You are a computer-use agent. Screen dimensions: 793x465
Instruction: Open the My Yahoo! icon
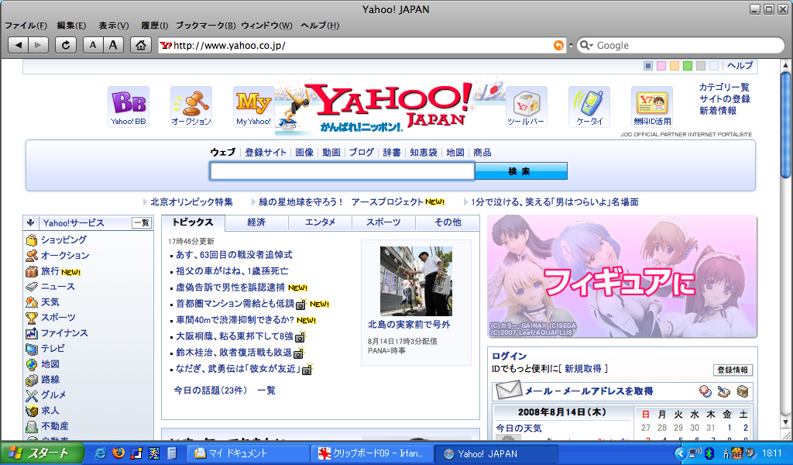pos(254,107)
